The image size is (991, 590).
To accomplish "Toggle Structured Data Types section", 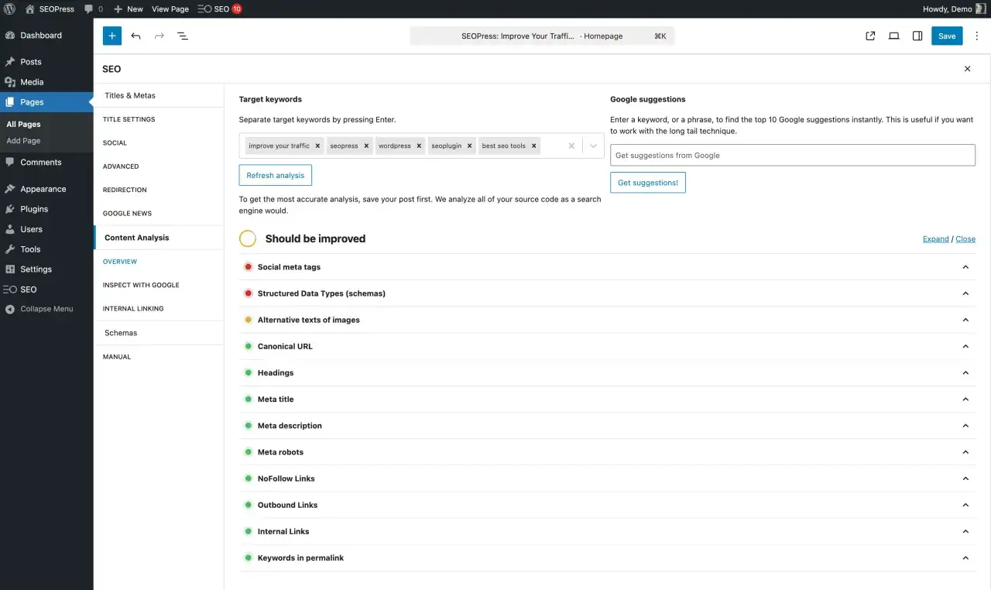I will [x=607, y=293].
